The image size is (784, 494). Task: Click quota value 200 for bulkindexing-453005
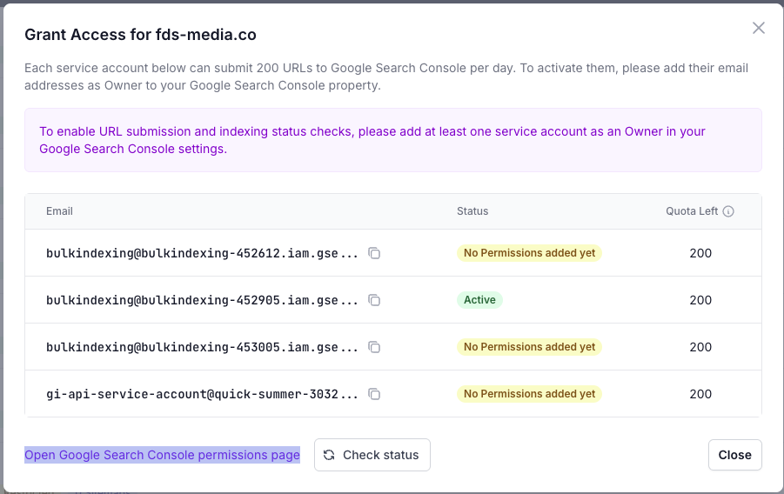[700, 347]
